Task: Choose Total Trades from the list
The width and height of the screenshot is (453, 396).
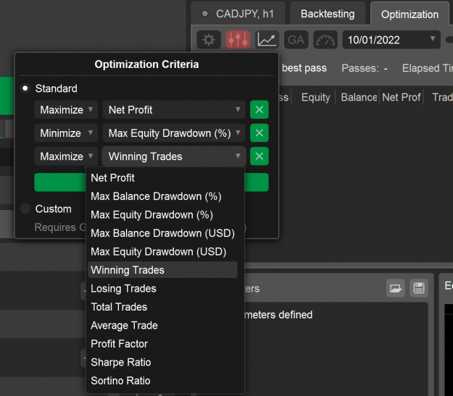Action: click(162, 307)
